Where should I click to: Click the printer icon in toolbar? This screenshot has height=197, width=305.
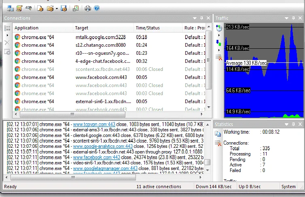point(88,8)
